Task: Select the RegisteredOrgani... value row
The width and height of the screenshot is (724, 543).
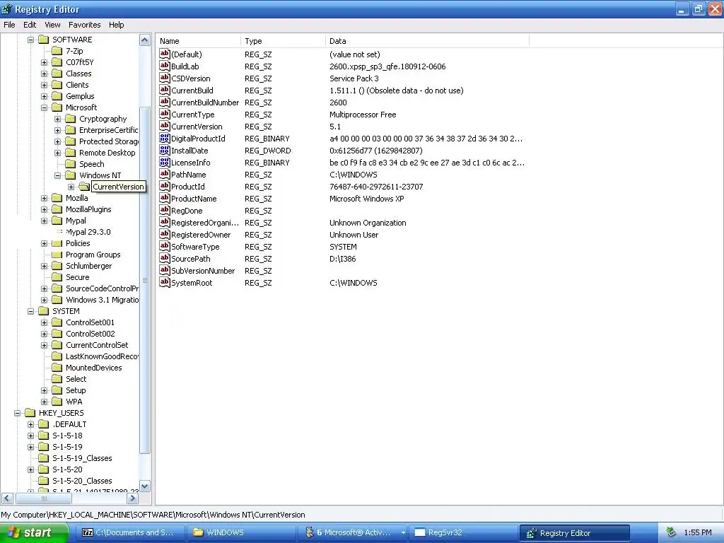Action: pyautogui.click(x=344, y=222)
